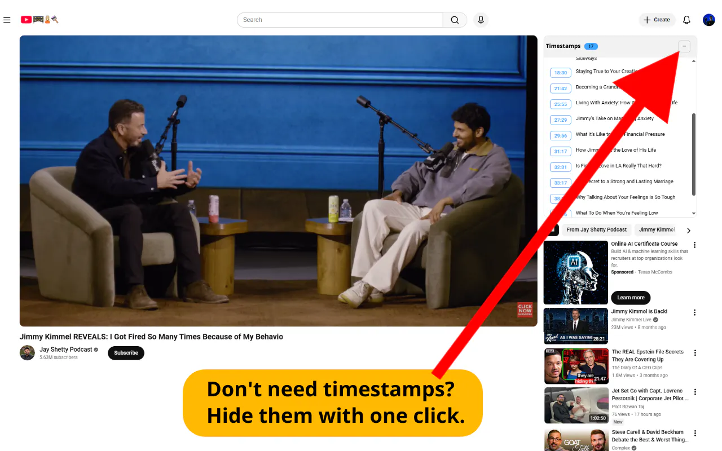Click Learn more on the AI course ad
Screen dimensions: 722x451
(x=631, y=298)
